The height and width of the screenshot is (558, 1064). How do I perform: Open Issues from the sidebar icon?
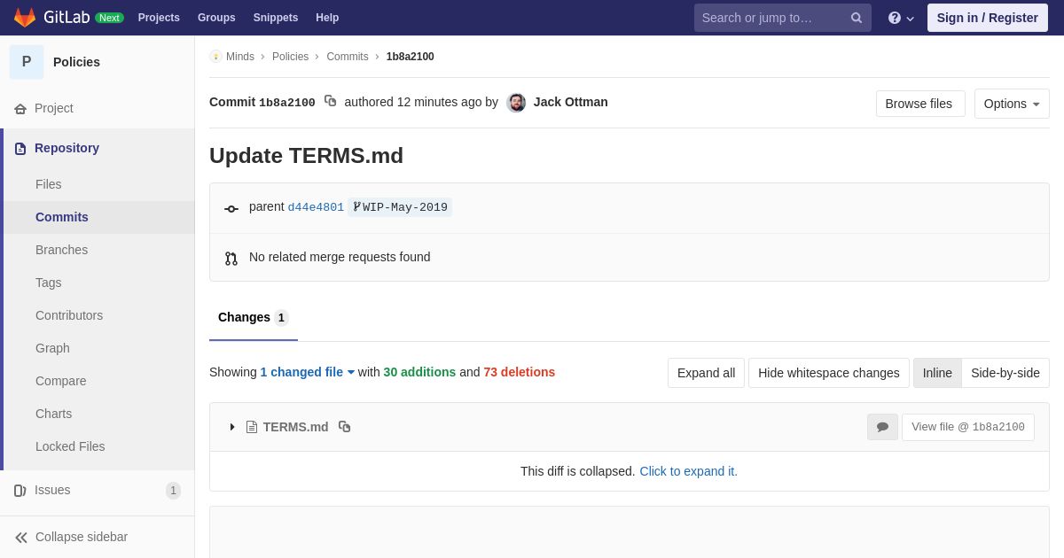pos(20,491)
